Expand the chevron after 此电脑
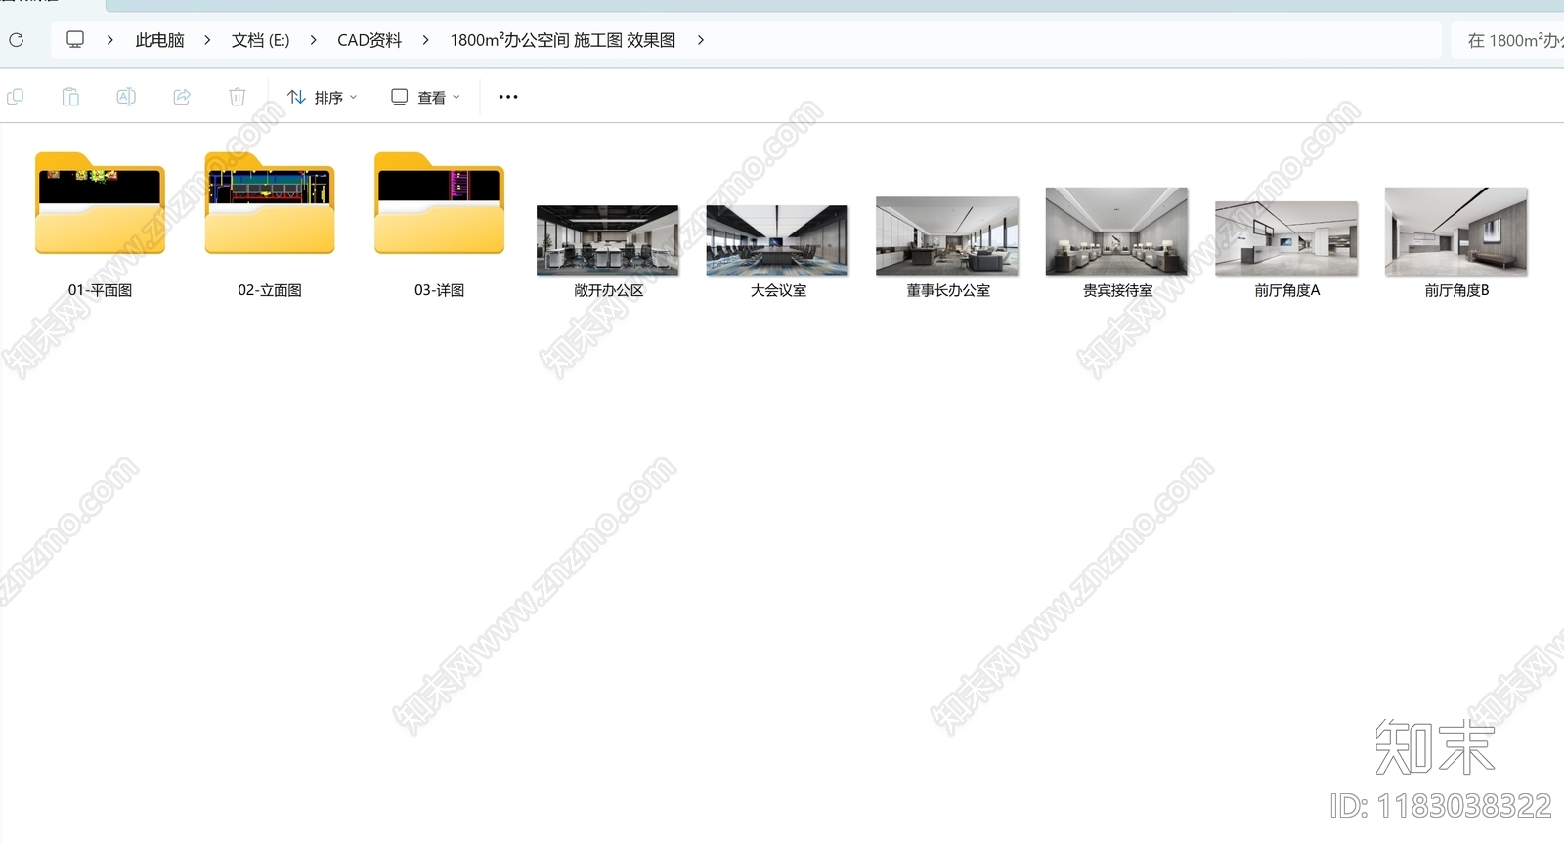 coord(207,40)
